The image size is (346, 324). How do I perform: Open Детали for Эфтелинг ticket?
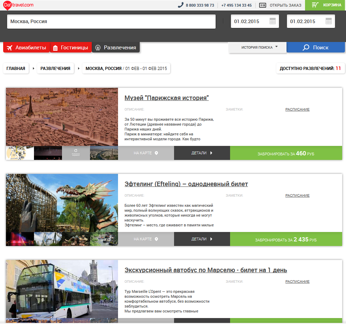tap(202, 239)
